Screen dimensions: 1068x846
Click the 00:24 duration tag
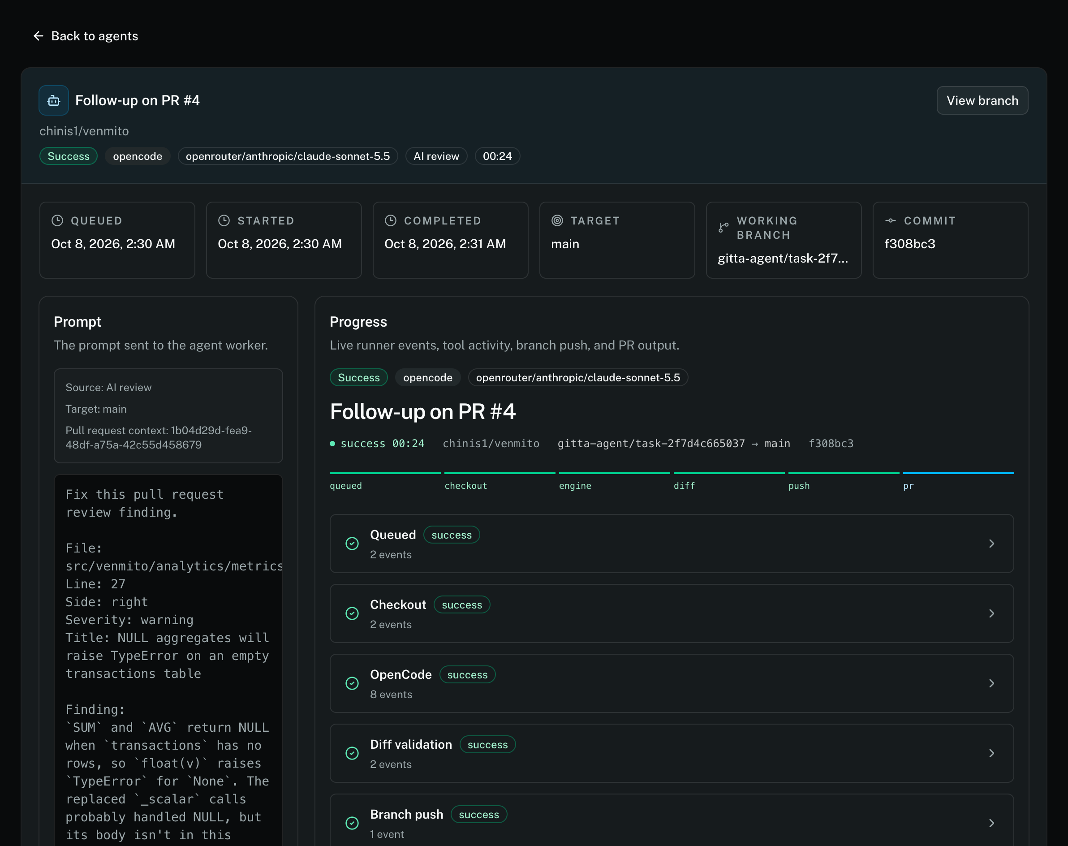497,156
